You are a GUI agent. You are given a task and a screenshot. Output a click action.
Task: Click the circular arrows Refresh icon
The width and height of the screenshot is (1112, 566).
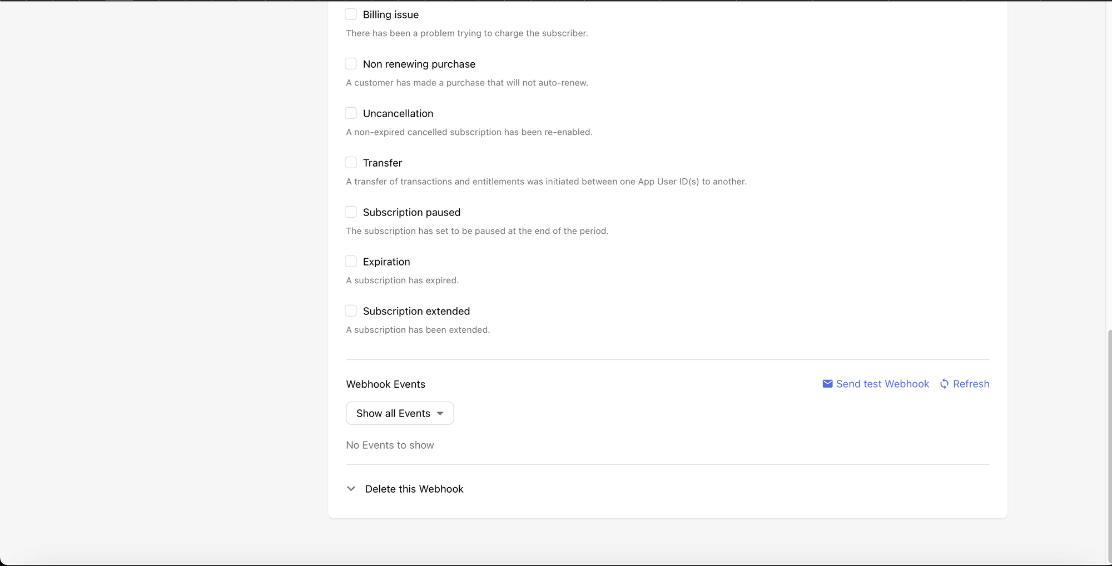pyautogui.click(x=944, y=384)
